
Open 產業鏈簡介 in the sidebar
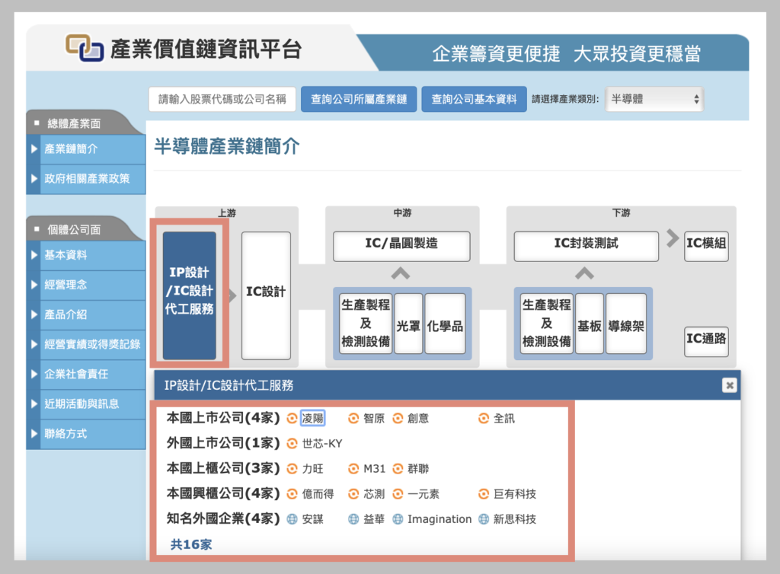pos(86,149)
